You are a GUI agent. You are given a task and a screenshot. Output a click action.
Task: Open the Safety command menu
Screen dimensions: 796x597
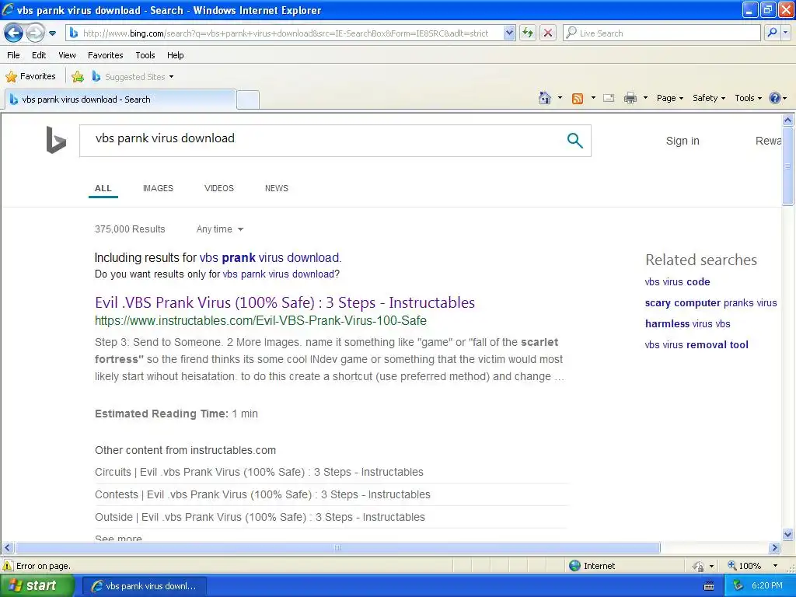coord(709,98)
